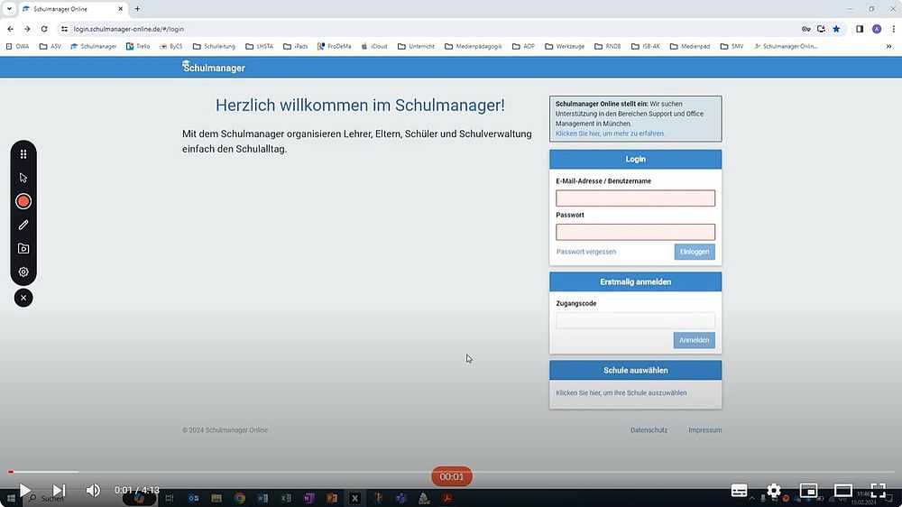
Task: Click the Einloggen button
Action: coord(695,252)
